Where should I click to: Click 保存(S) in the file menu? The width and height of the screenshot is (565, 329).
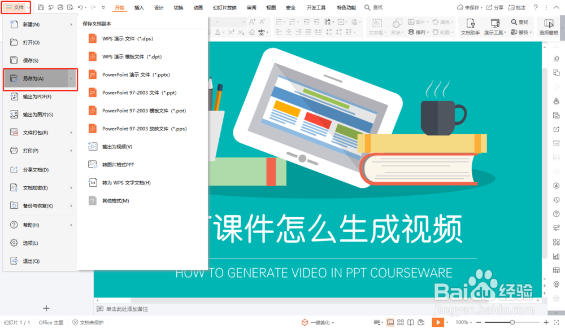pos(40,60)
